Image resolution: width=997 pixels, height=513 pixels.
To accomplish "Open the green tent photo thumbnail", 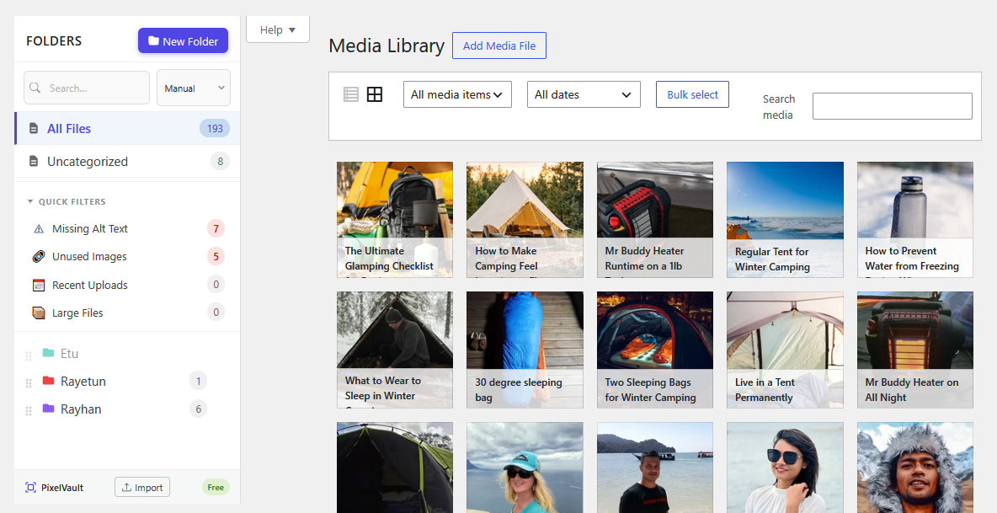I will coord(395,468).
